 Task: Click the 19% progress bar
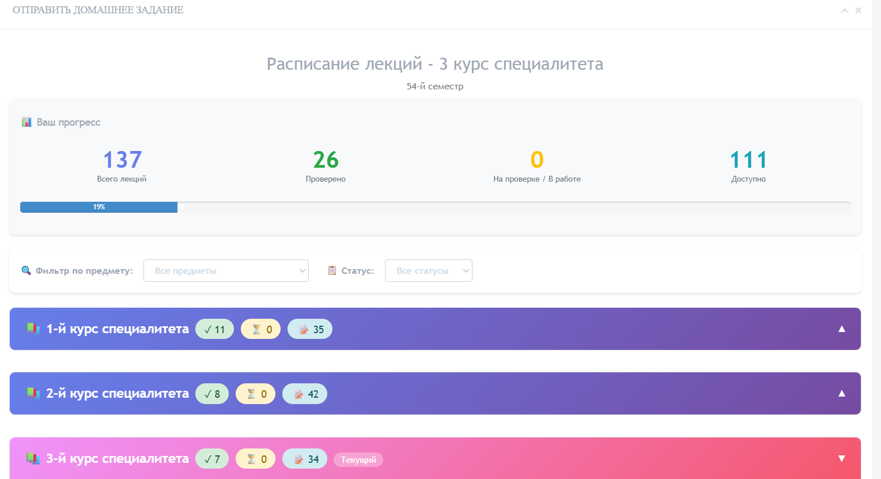[x=99, y=206]
